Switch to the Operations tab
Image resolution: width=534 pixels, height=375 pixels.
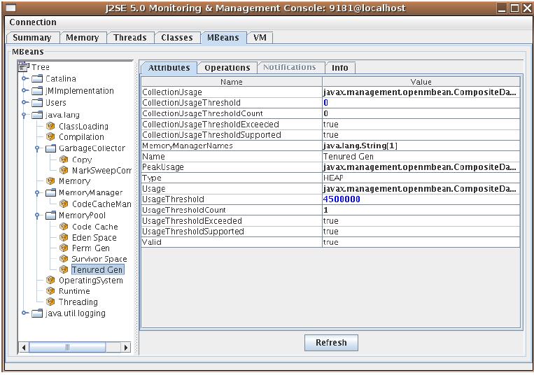[227, 68]
